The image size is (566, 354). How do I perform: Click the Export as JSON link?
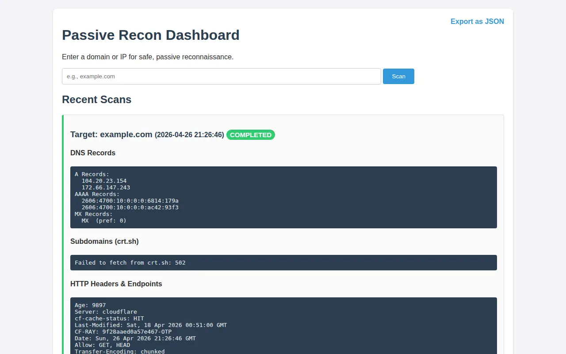tap(477, 21)
